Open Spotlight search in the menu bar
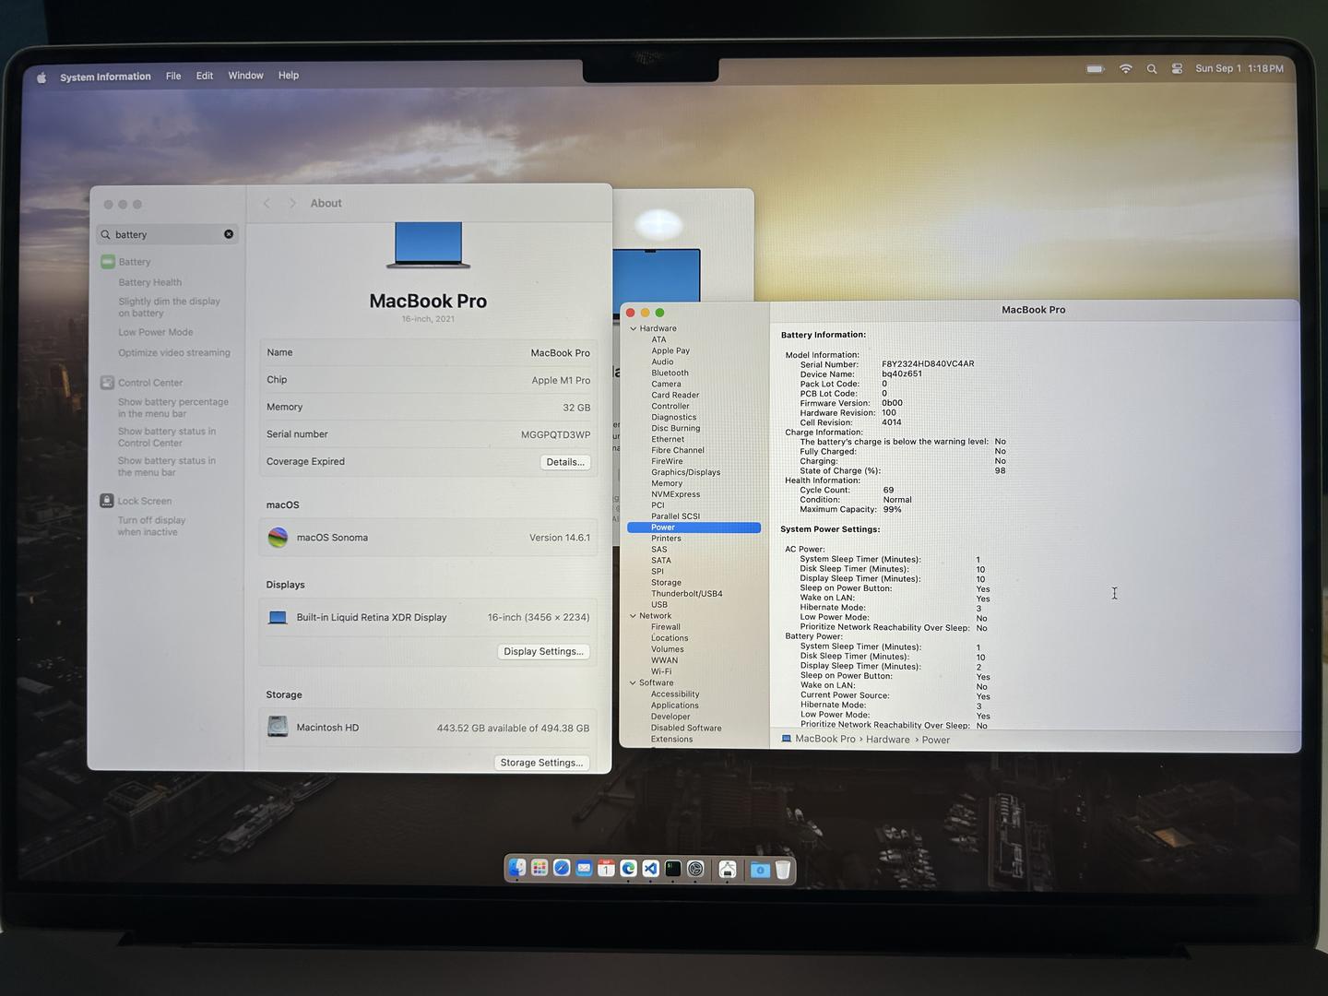Screen dimensions: 1328x996 1152,69
